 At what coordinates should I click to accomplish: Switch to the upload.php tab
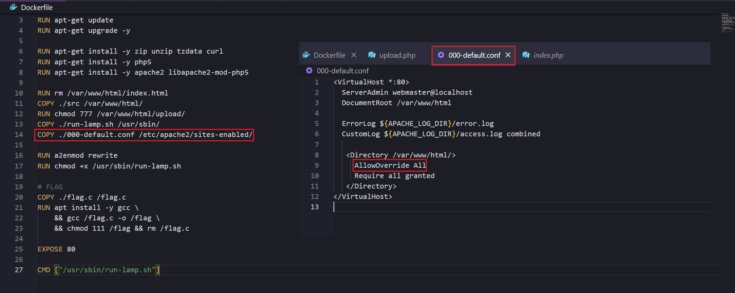click(397, 55)
